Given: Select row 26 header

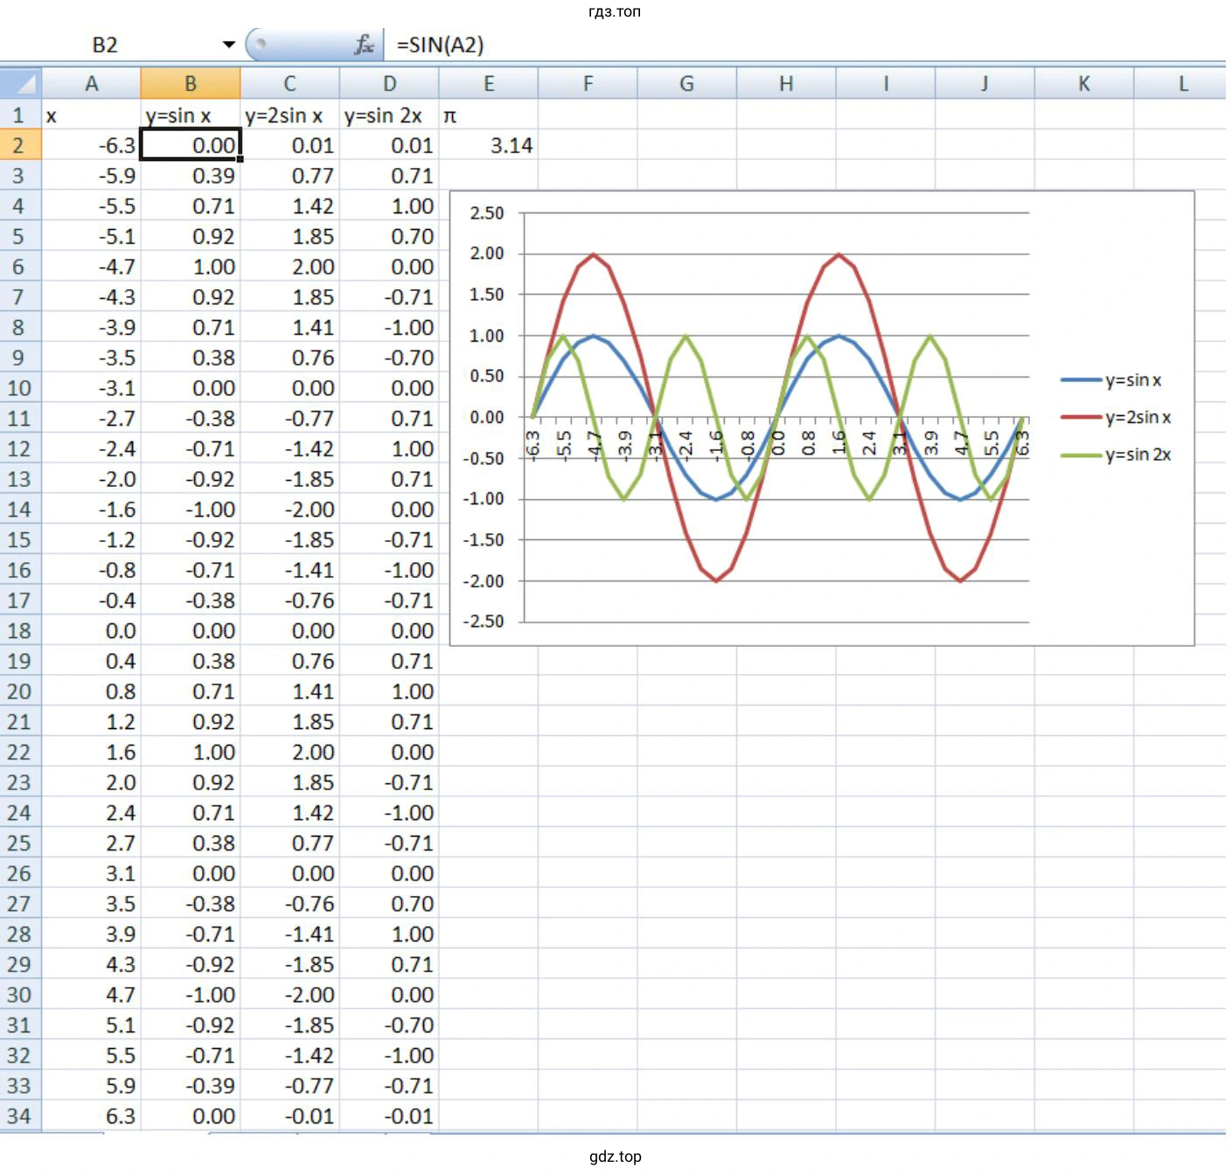Looking at the screenshot, I should [20, 873].
